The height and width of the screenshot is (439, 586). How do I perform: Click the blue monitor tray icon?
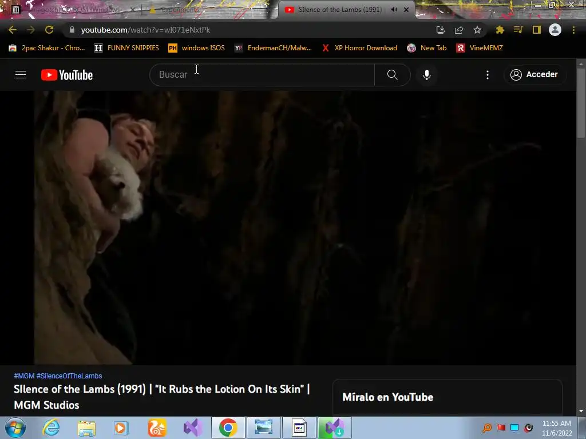pos(514,428)
